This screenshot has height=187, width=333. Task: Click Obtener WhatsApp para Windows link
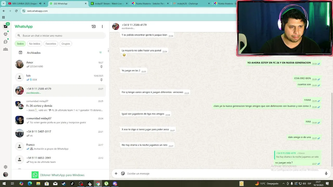pos(62,175)
